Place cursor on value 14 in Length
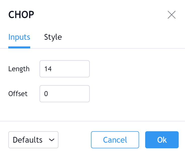This screenshot has width=185, height=155. click(x=48, y=69)
